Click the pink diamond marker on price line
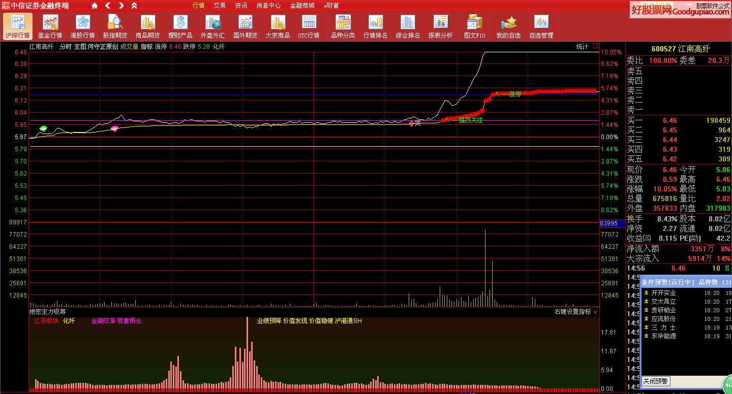This screenshot has height=394, width=732. click(114, 128)
